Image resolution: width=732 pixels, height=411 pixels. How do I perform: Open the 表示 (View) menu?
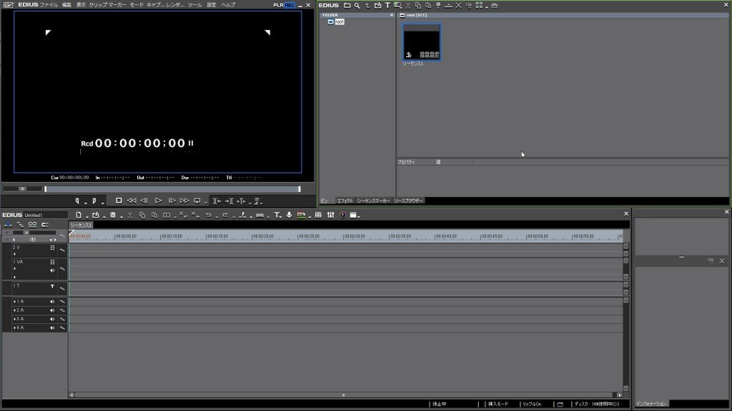[x=81, y=5]
